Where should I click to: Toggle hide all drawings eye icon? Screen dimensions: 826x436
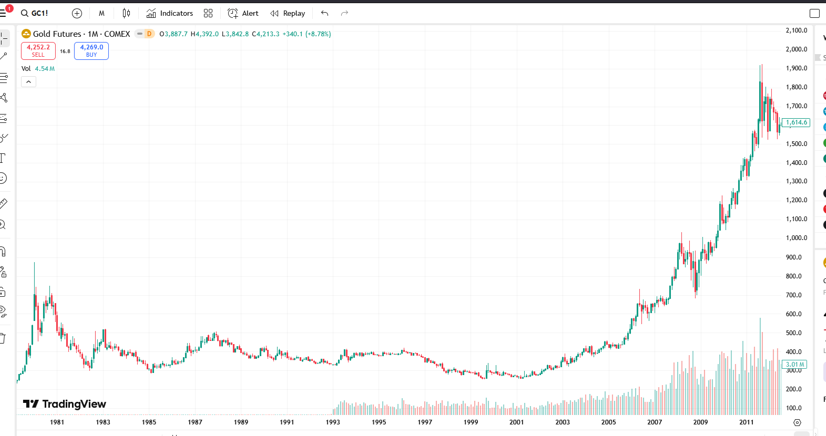point(3,312)
